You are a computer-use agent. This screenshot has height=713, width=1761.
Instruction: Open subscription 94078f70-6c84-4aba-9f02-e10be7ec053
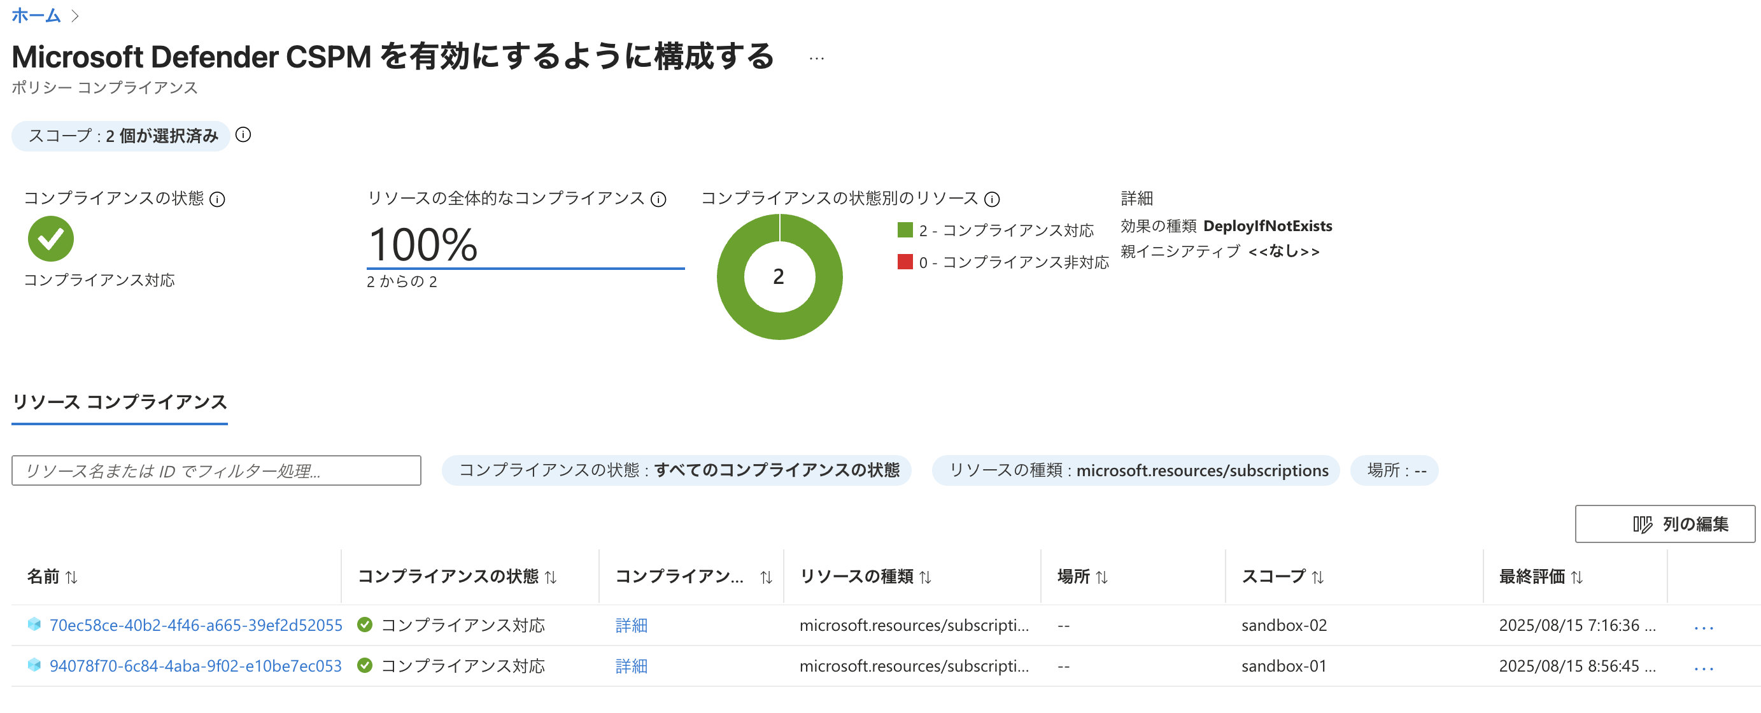tap(195, 666)
